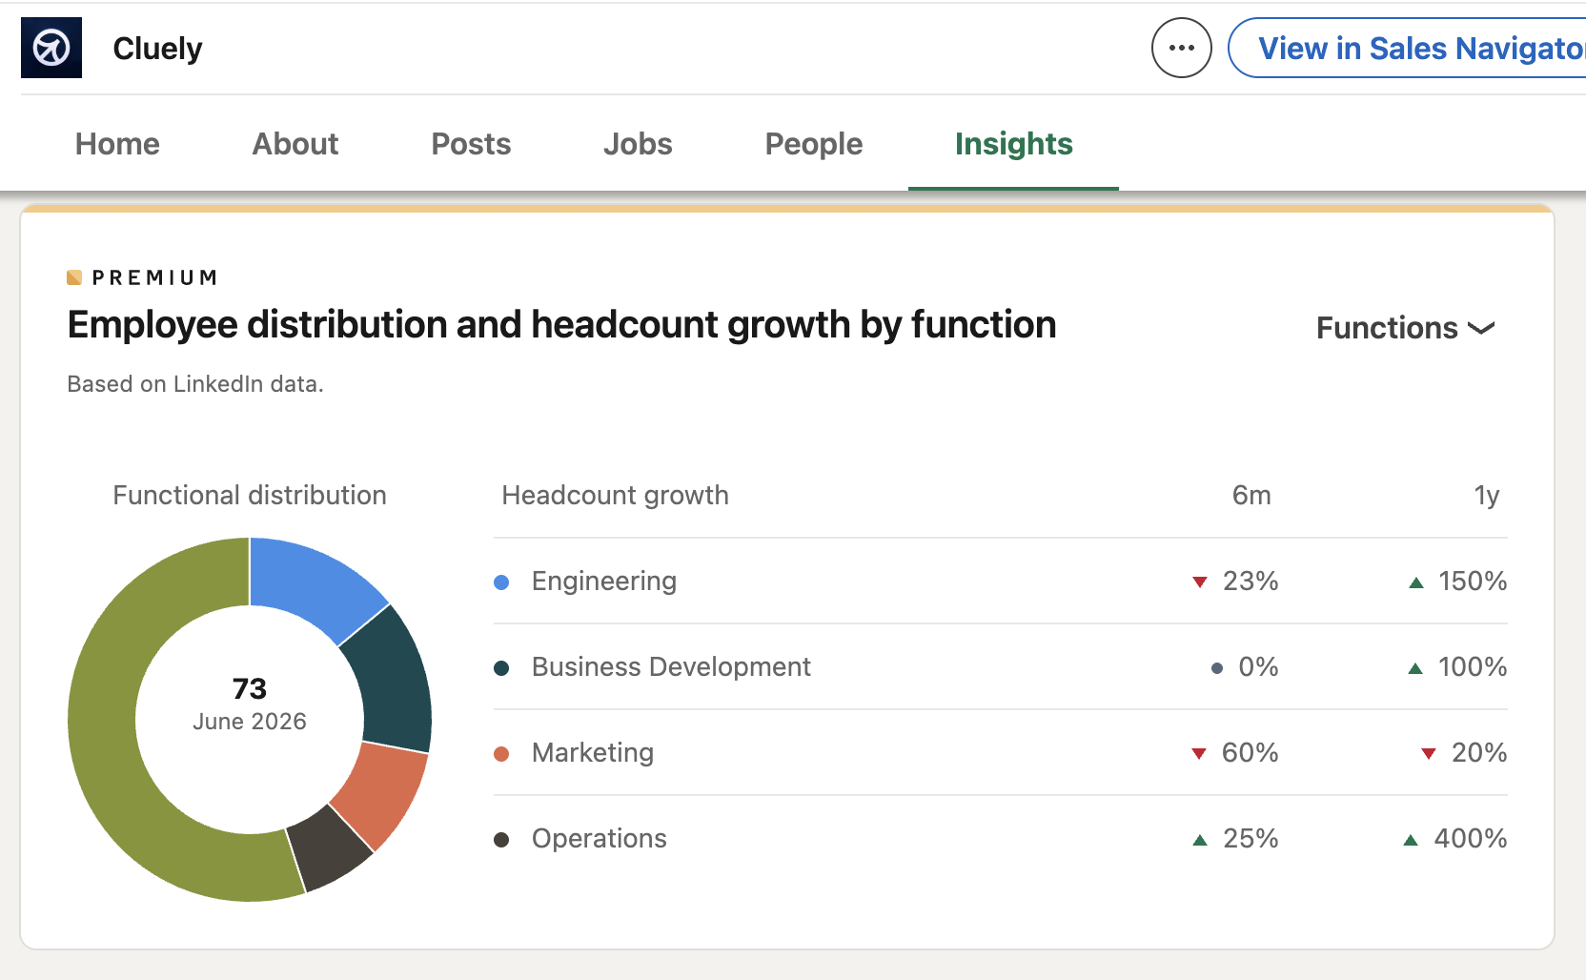Click the Marketing 6m red down arrow

coord(1199,753)
